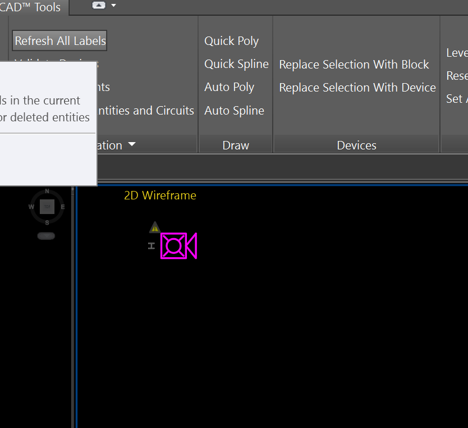
Task: Choose the Quick Spline draw command
Action: click(236, 64)
